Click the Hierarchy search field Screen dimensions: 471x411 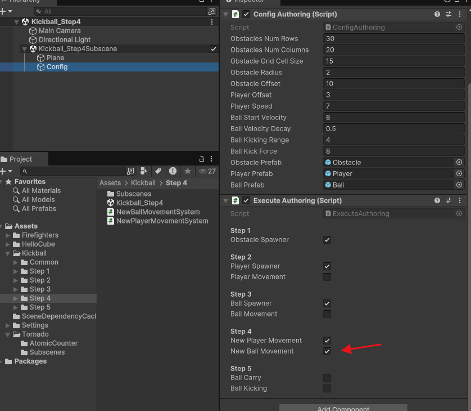120,11
